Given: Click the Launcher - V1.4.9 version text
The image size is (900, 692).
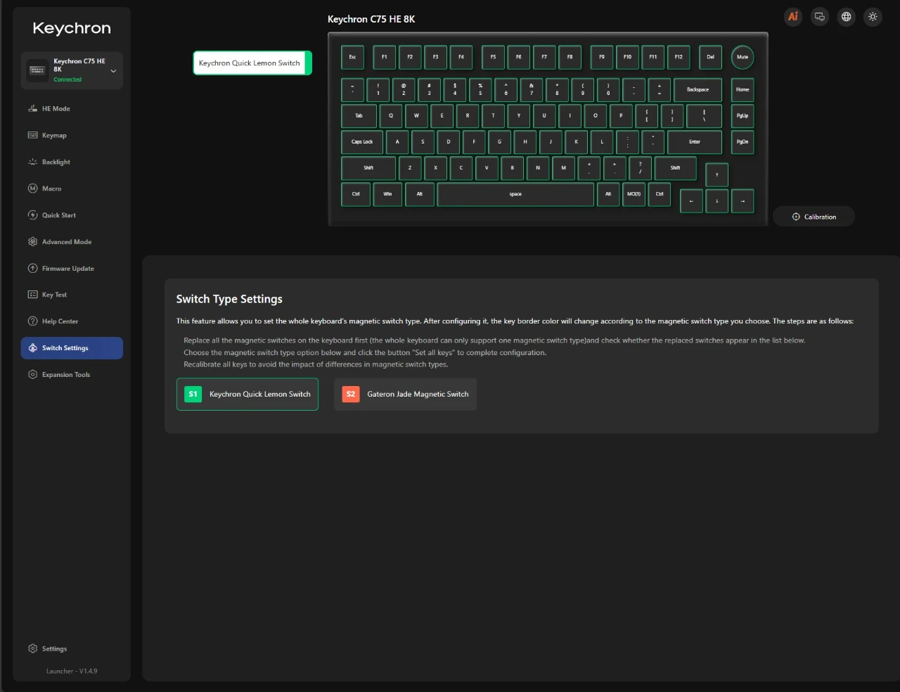Looking at the screenshot, I should point(72,672).
